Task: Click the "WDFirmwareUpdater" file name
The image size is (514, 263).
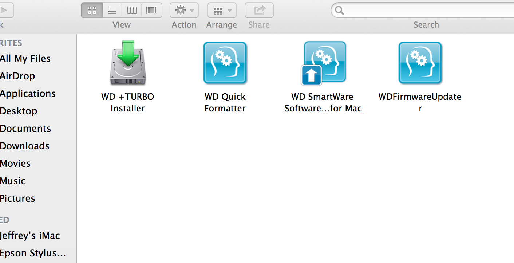Action: click(x=420, y=103)
